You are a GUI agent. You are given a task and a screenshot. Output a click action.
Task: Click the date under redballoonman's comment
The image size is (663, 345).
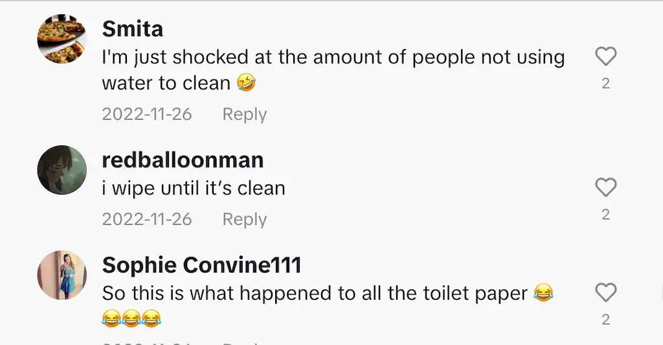click(147, 220)
